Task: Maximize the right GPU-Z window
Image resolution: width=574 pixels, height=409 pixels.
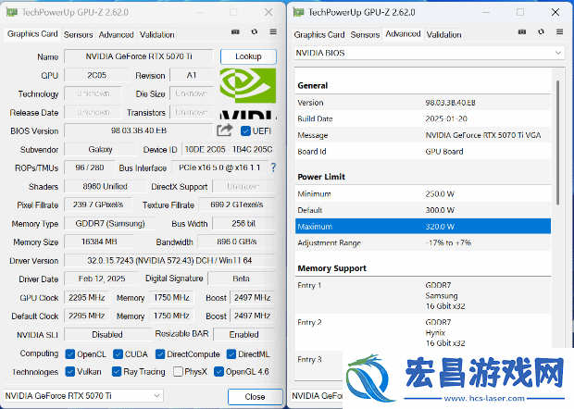Action: pyautogui.click(x=520, y=12)
